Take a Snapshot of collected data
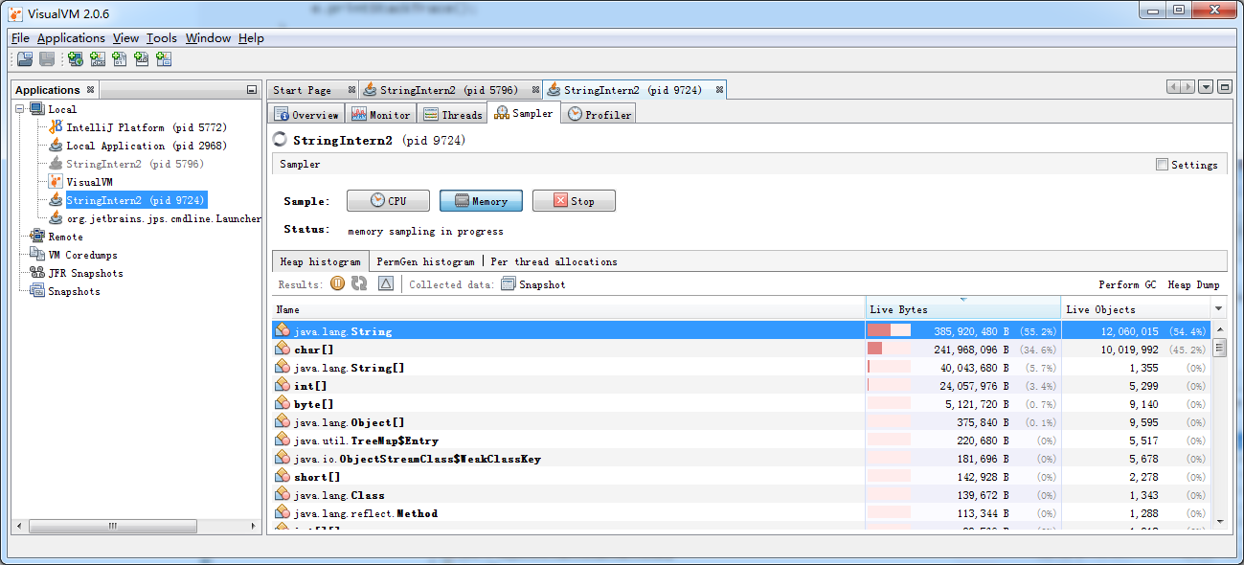Screen dimensions: 1244x565 point(533,284)
